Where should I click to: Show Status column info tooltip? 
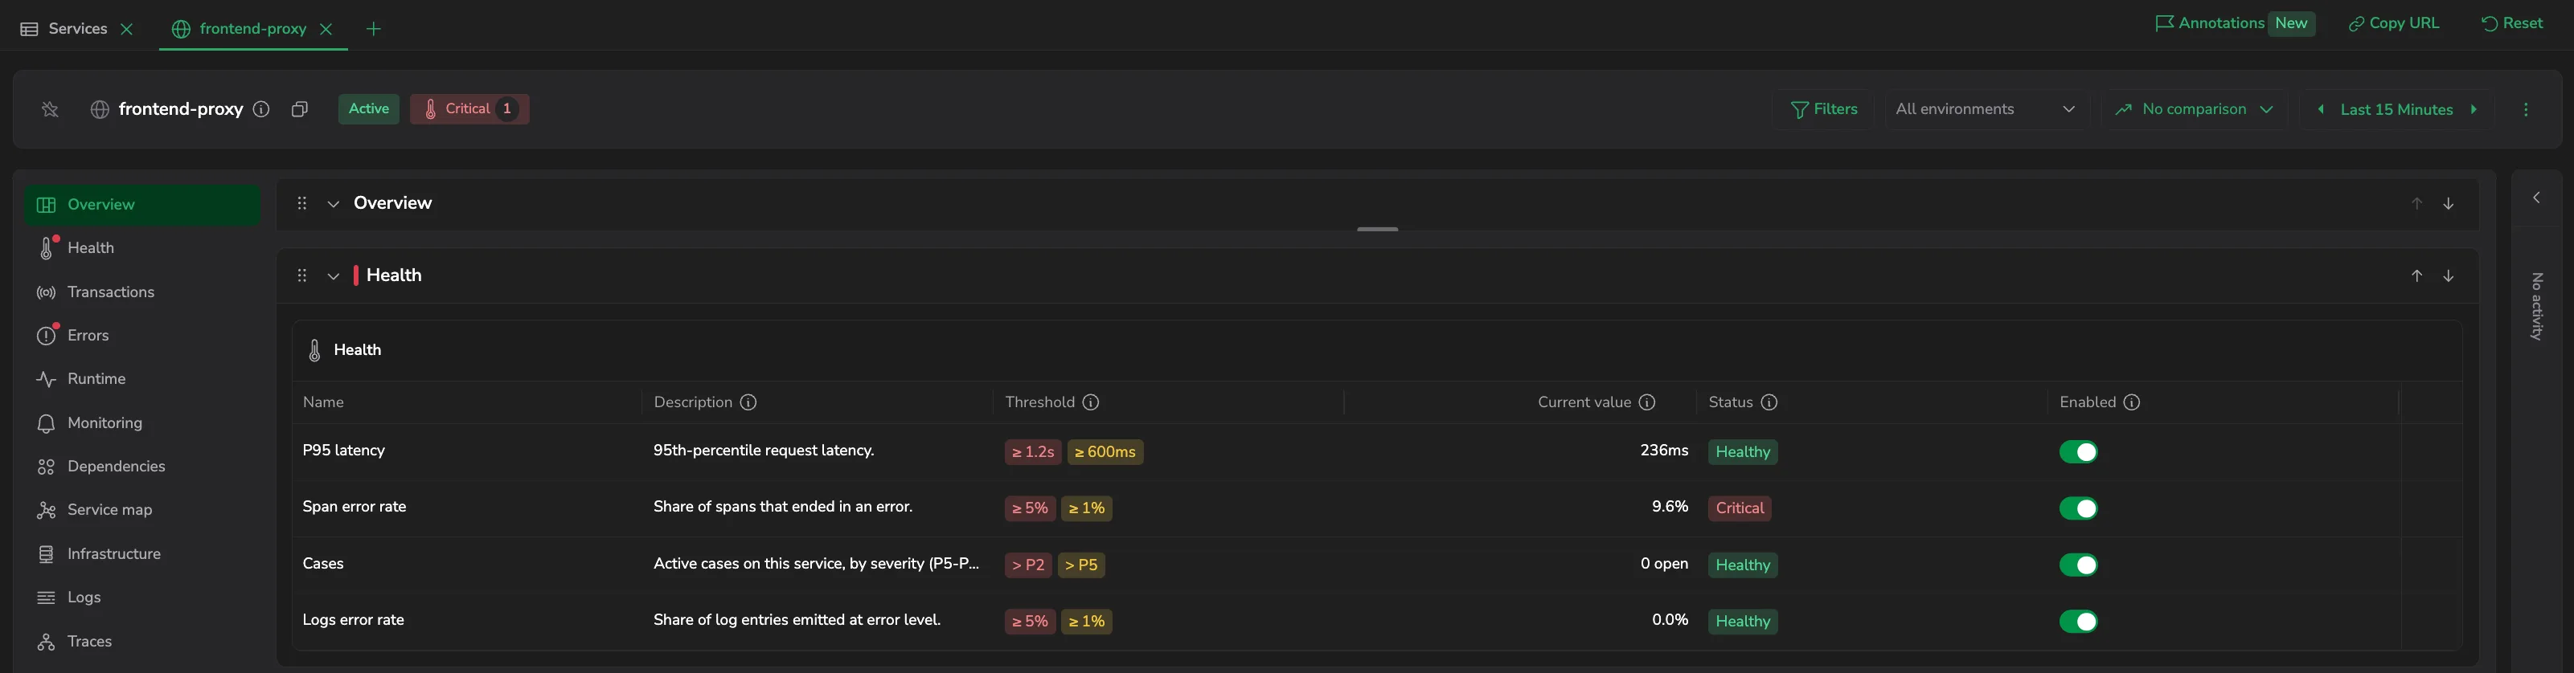pos(1769,402)
